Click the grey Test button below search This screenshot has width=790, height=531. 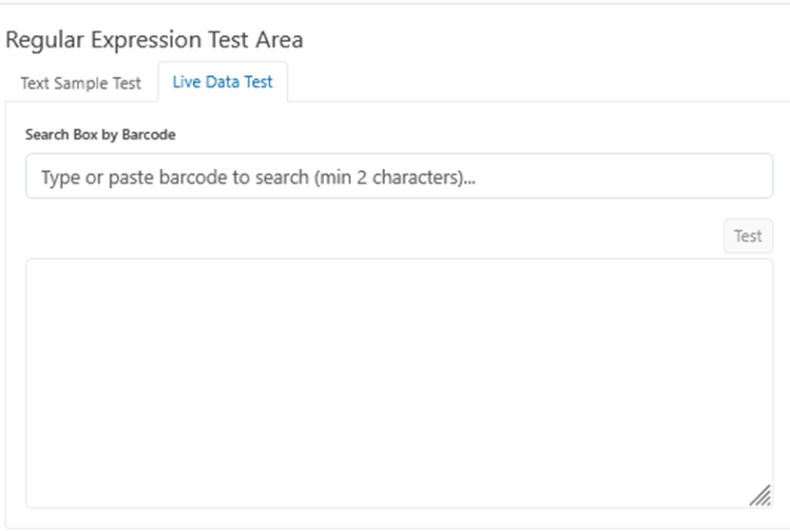coord(747,236)
